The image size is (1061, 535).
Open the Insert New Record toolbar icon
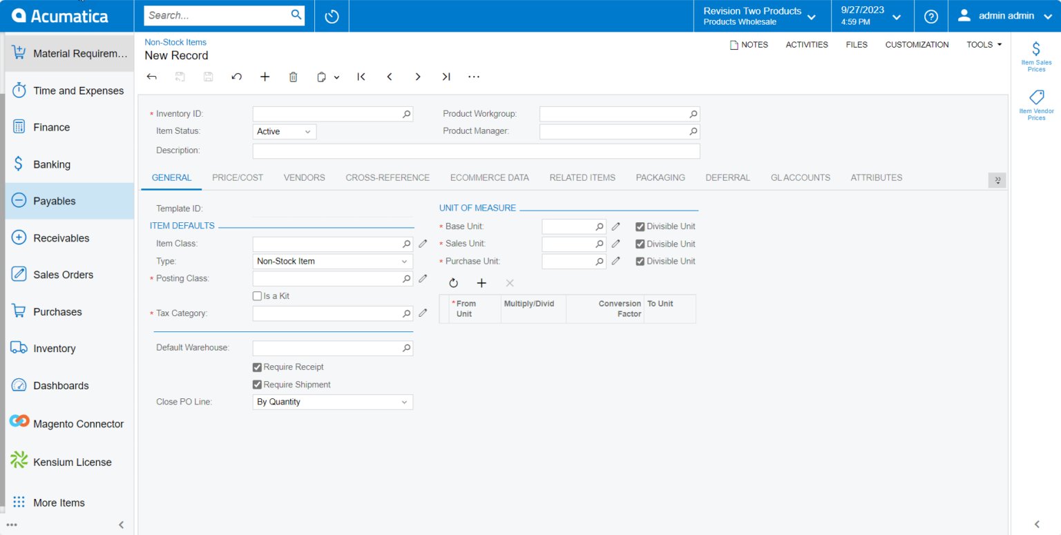265,77
